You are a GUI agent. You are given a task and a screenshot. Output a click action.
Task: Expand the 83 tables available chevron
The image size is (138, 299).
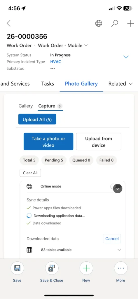119,250
